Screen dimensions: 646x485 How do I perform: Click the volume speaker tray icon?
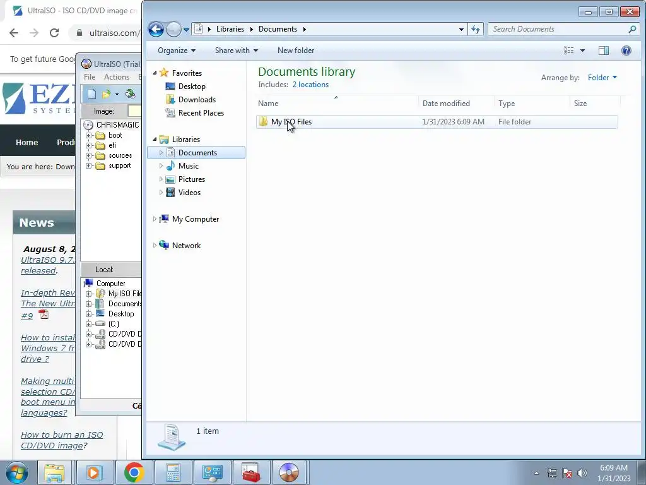[582, 472]
